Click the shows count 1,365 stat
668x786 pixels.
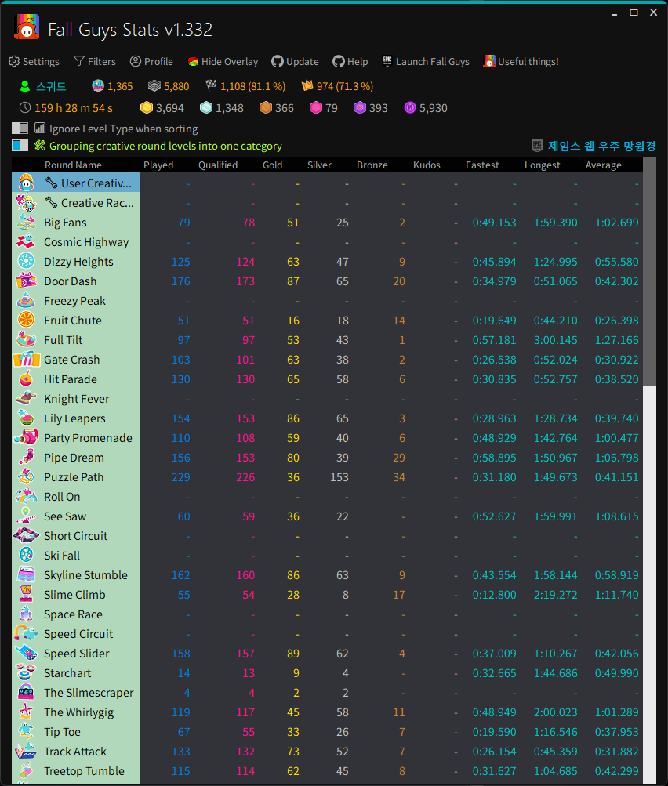pyautogui.click(x=112, y=86)
